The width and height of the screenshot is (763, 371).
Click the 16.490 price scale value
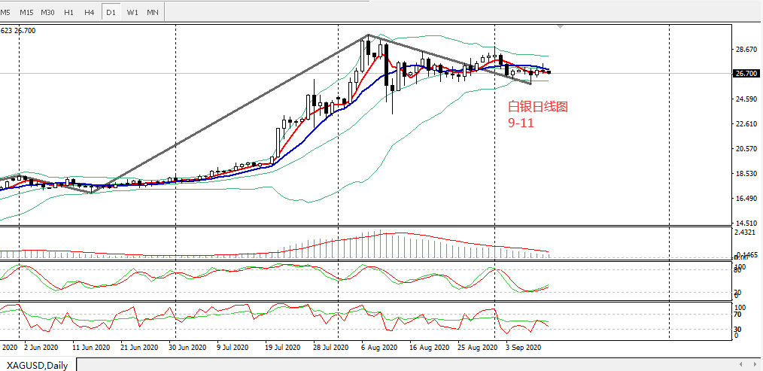(747, 198)
